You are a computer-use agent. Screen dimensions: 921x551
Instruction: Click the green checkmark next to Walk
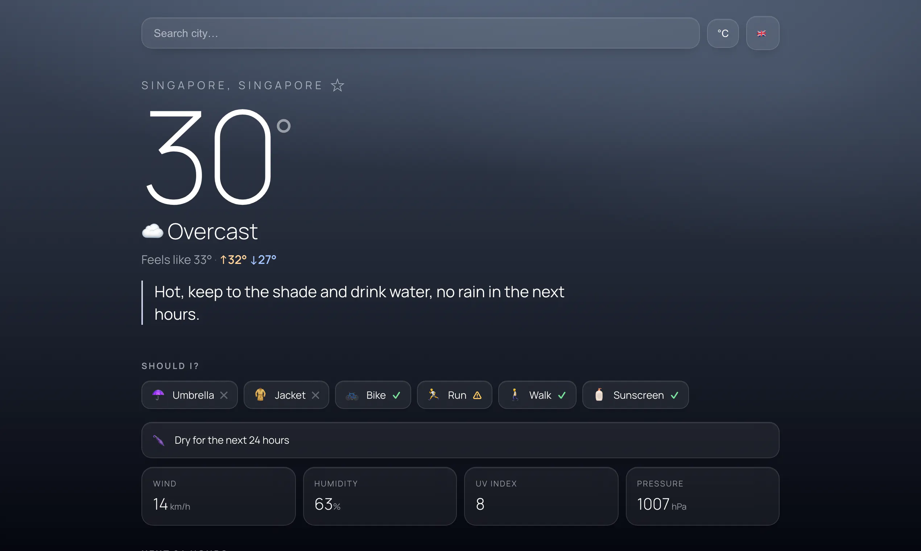point(562,395)
